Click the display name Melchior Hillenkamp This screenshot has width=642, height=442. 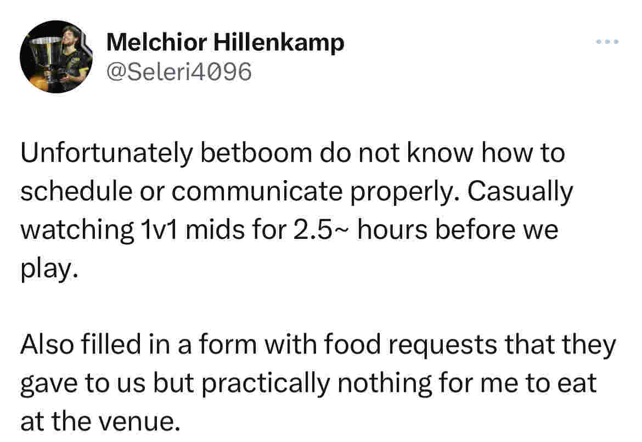225,42
